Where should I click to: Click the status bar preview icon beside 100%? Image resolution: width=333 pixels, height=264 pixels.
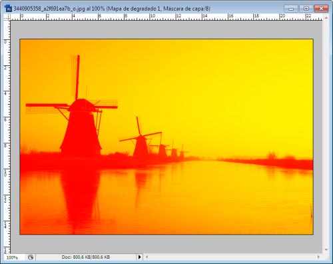pyautogui.click(x=31, y=257)
